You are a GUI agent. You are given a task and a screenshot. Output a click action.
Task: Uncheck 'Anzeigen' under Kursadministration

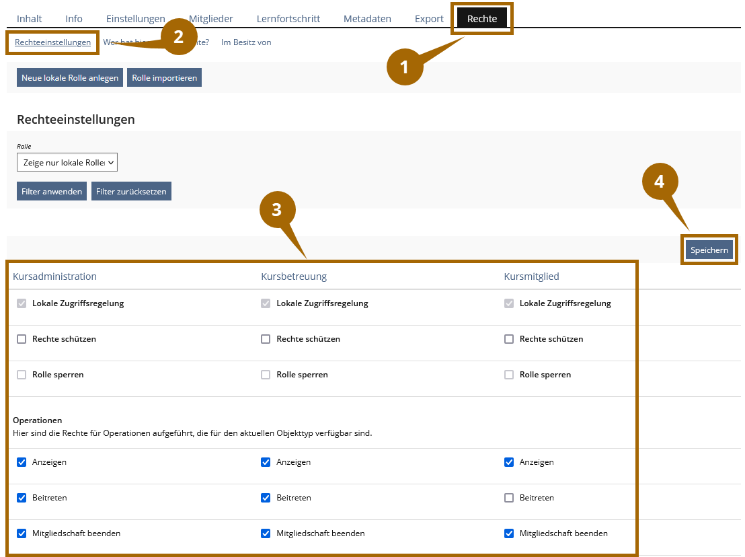pos(22,462)
